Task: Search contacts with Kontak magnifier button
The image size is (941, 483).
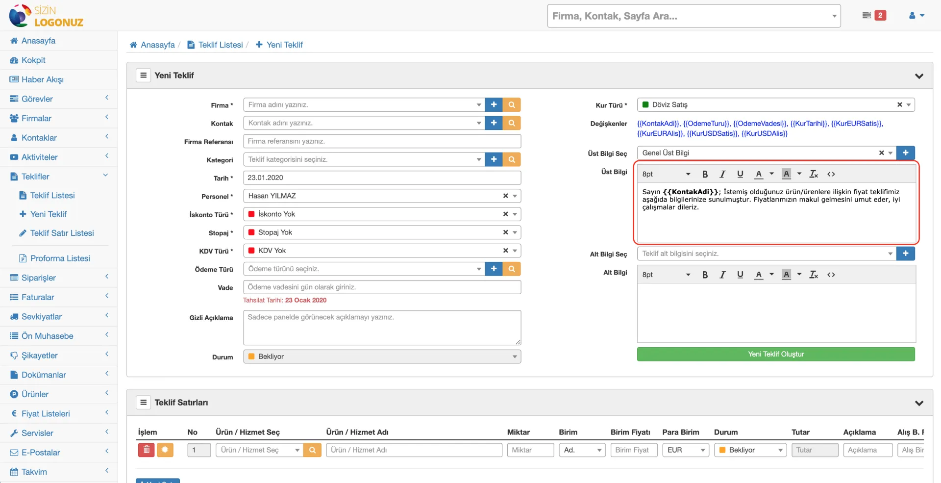Action: [512, 123]
